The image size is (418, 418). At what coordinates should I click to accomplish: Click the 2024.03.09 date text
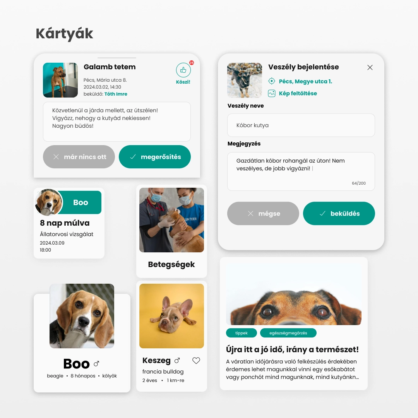click(52, 243)
